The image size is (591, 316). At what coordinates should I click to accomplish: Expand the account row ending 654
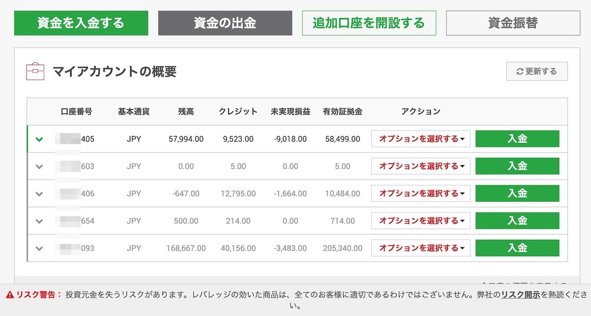[39, 221]
